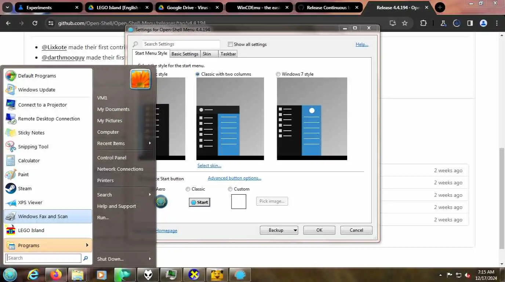Click the Open-Shell shell icon on the taskbar
Image resolution: width=505 pixels, height=282 pixels.
pyautogui.click(x=240, y=274)
